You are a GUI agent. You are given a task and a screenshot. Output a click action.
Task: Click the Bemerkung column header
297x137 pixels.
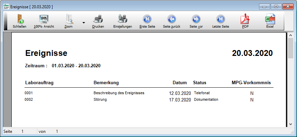[106, 83]
